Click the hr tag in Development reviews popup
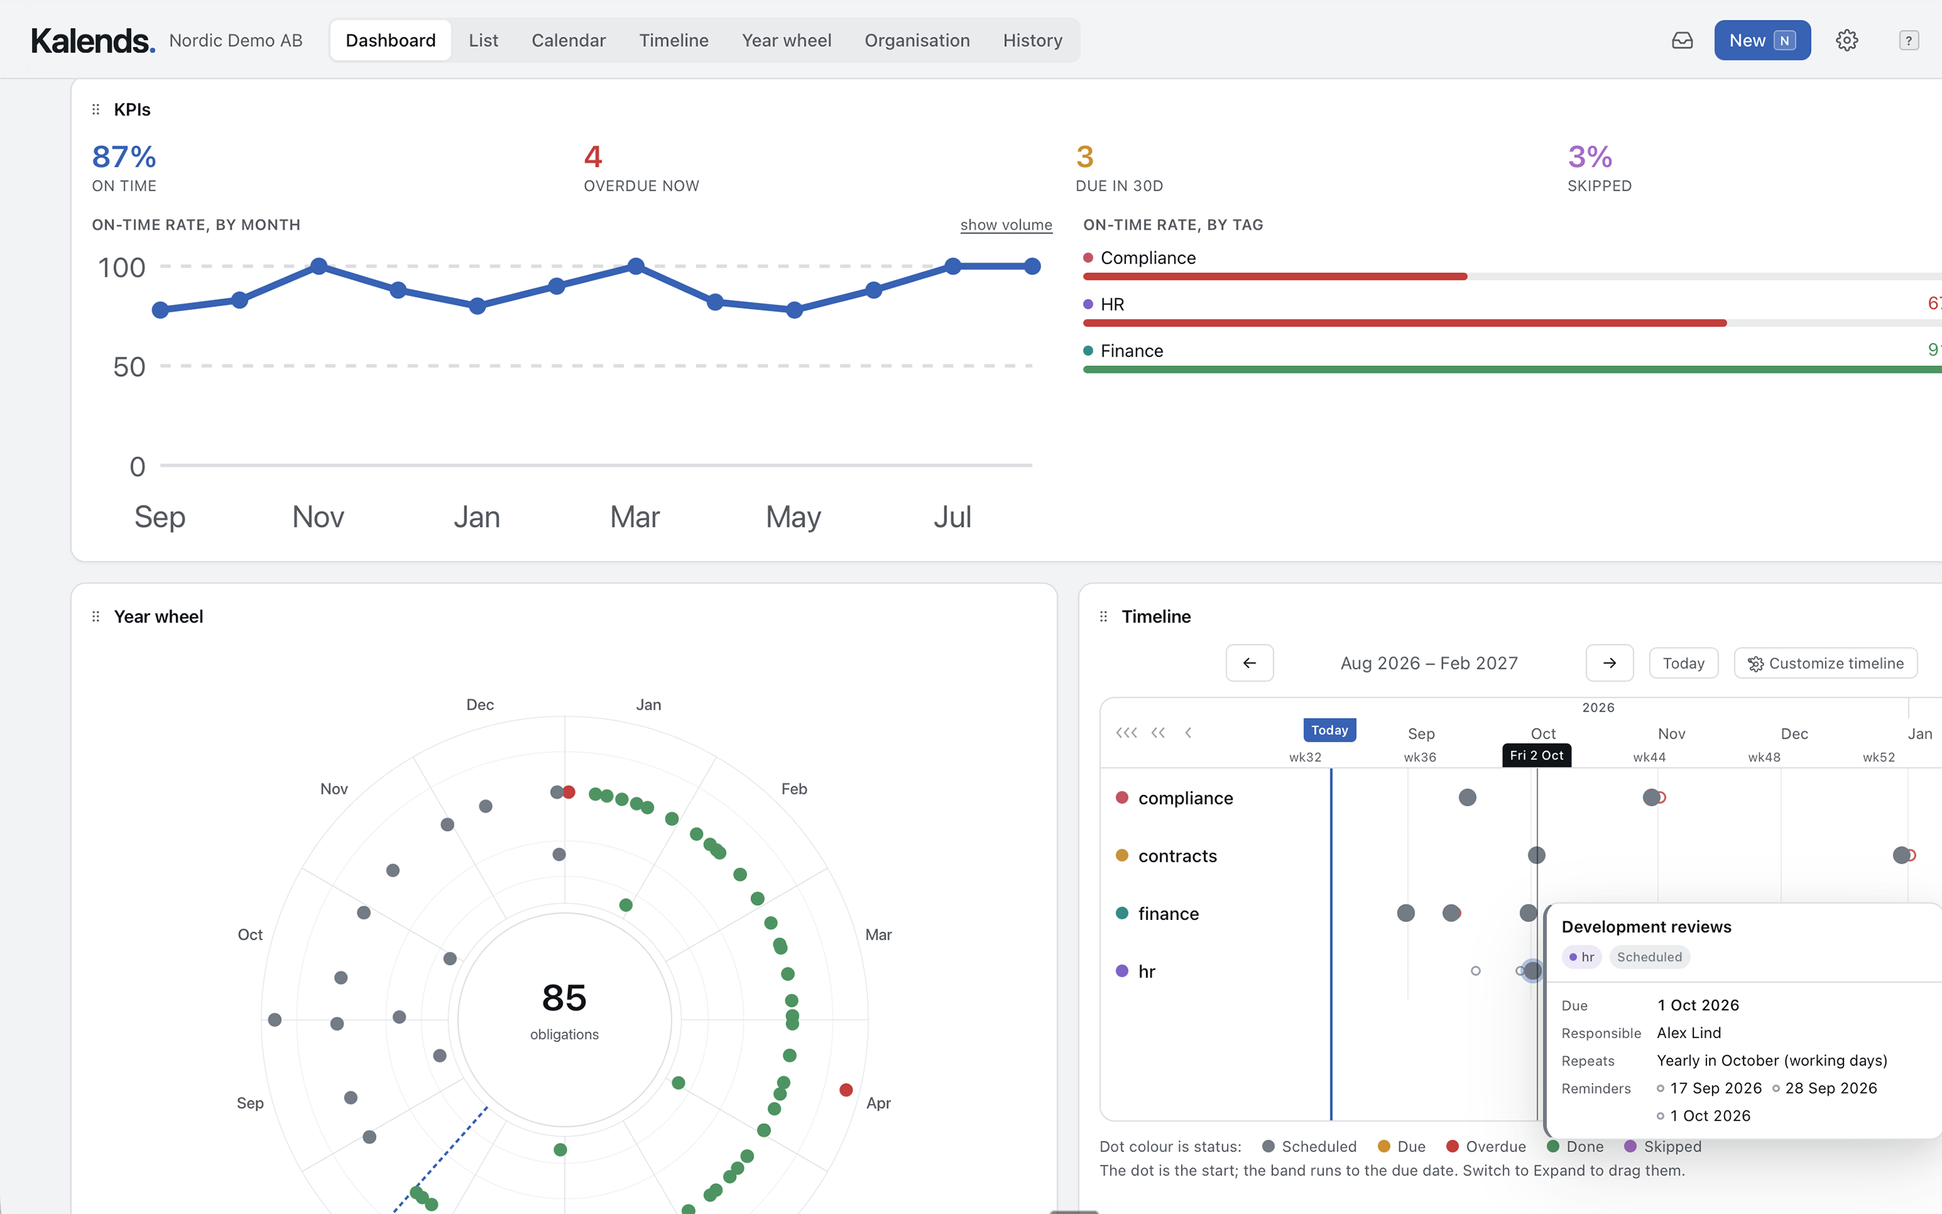The image size is (1942, 1214). click(x=1581, y=957)
